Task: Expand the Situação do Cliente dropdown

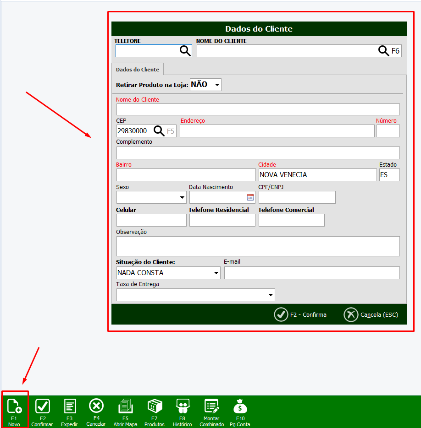Action: tap(216, 273)
